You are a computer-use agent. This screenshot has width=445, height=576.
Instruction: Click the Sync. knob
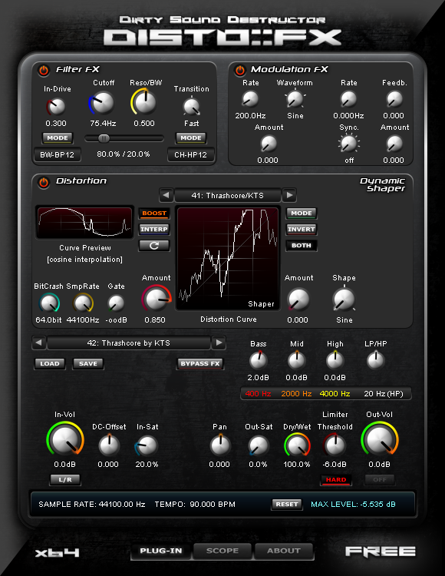349,144
